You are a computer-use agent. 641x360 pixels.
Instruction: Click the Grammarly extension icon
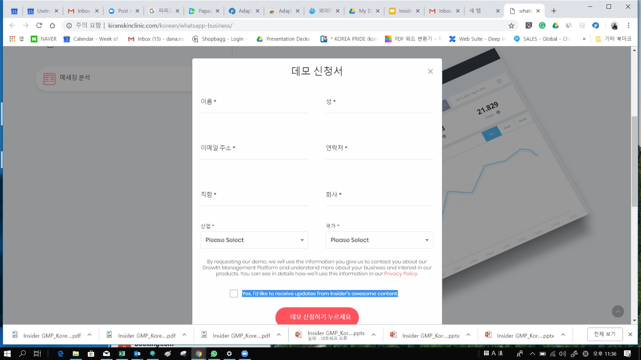(x=542, y=26)
